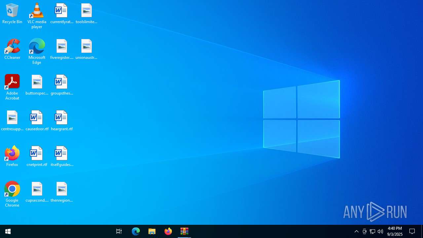This screenshot has width=423, height=238.
Task: Select the groupsthes... Word document
Action: (62, 85)
